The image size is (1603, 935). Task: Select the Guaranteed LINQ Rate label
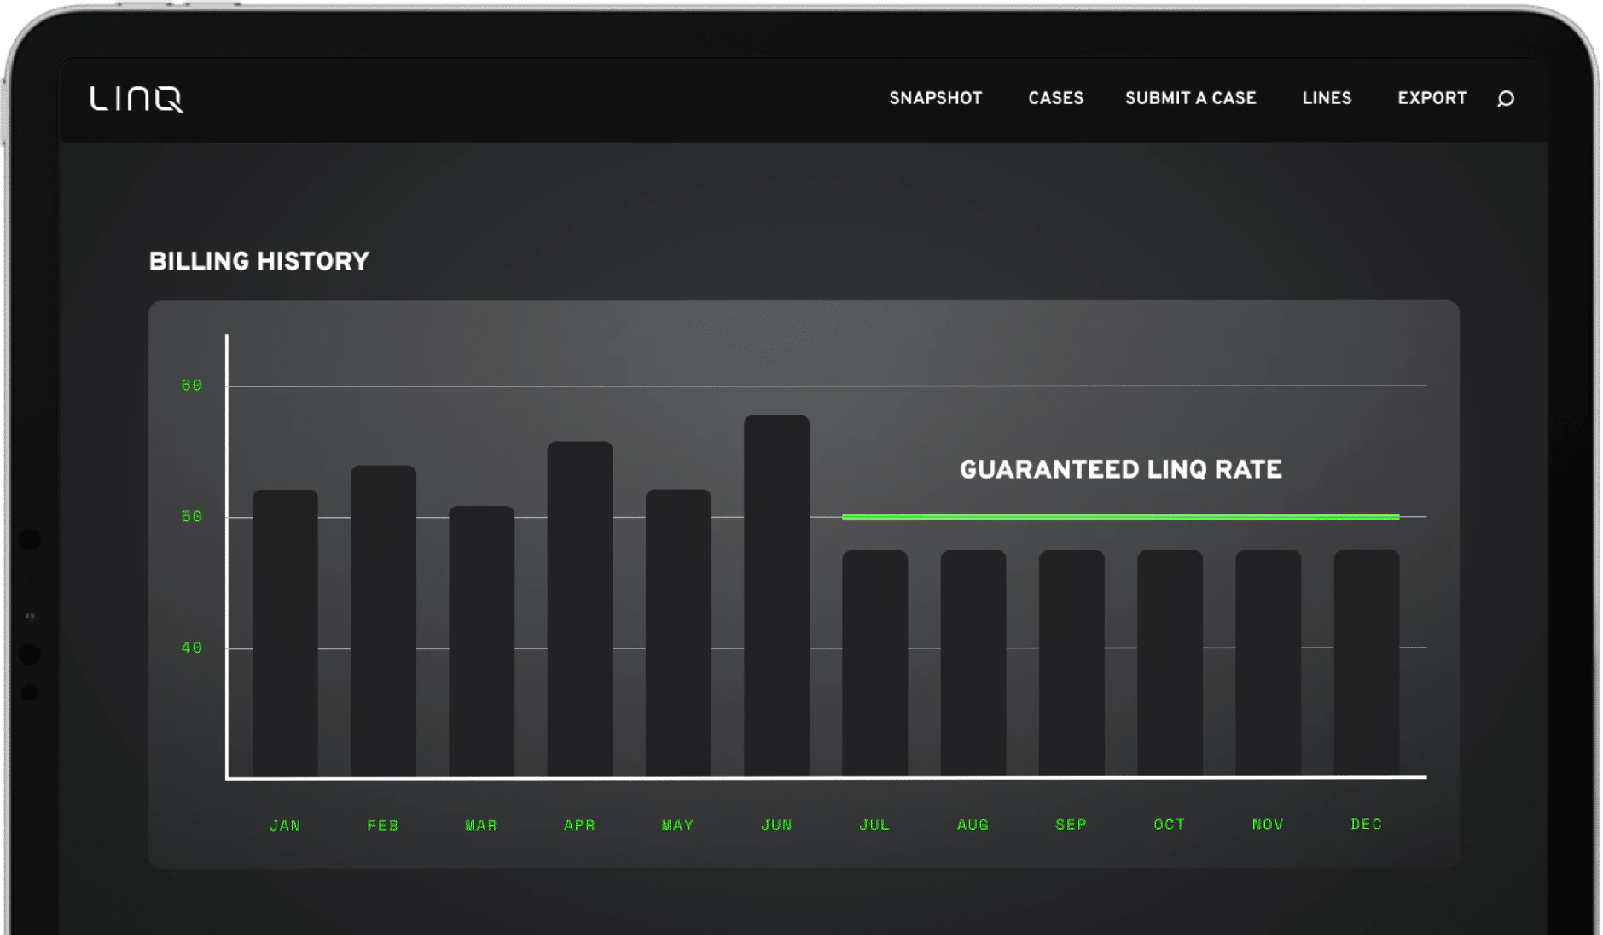coord(1121,469)
